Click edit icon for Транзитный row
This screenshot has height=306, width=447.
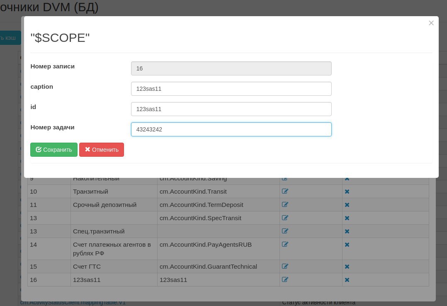[x=285, y=192]
